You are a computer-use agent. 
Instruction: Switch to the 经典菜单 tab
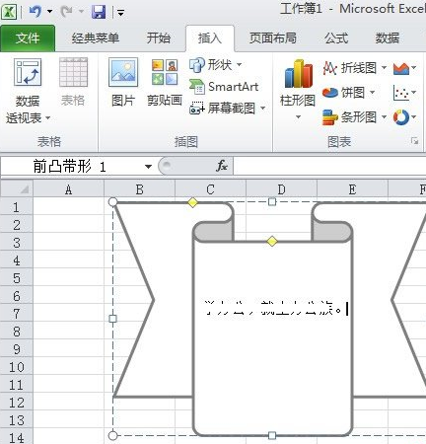coord(95,38)
